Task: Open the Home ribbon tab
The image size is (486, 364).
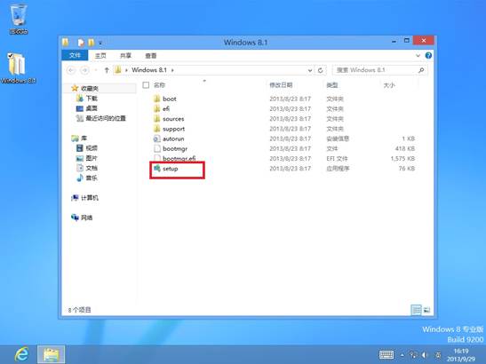Action: (x=100, y=56)
